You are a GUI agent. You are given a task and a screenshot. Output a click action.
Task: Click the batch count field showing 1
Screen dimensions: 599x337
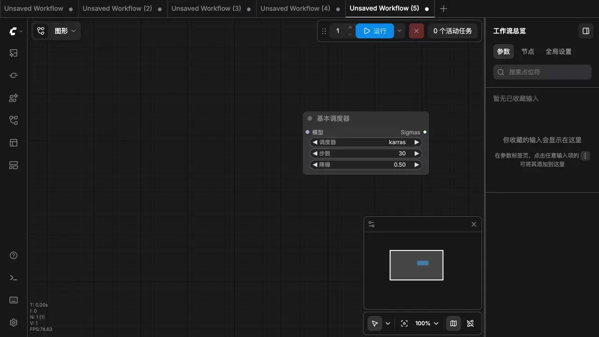[x=338, y=31]
